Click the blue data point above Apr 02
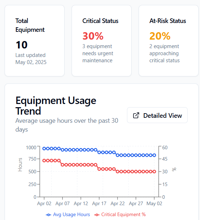200x220 pixels. (44, 149)
